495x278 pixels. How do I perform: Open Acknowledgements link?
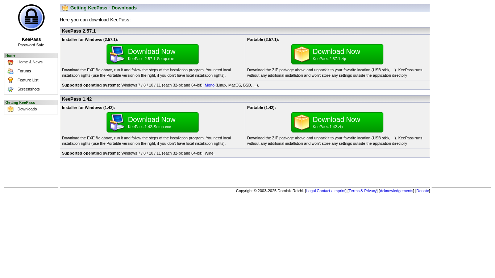pos(396,191)
